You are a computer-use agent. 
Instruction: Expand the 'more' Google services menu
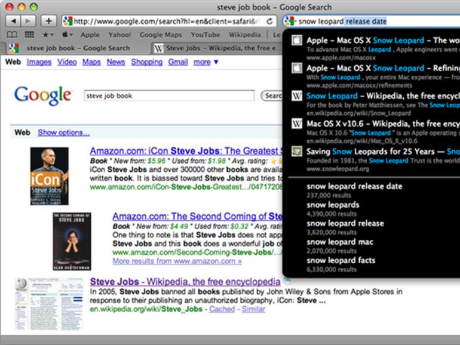pyautogui.click(x=206, y=62)
